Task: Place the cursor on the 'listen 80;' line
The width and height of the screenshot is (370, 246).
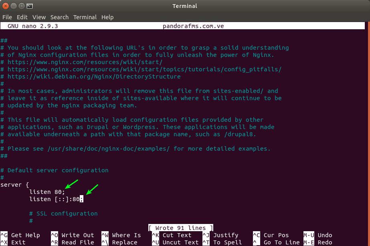Action: [47, 192]
